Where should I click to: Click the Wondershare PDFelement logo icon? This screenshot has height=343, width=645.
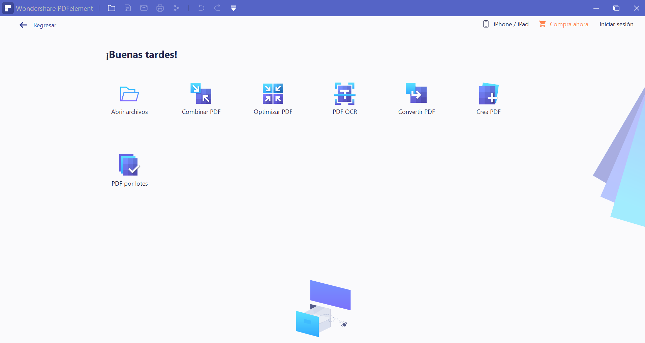[x=7, y=8]
